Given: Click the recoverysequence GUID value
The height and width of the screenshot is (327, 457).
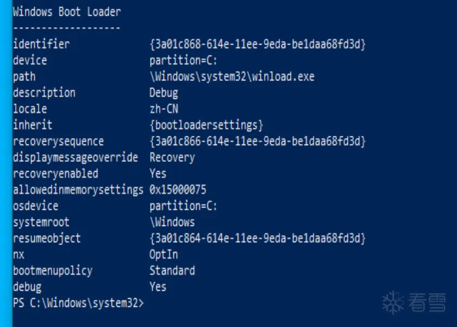Looking at the screenshot, I should pyautogui.click(x=257, y=141).
